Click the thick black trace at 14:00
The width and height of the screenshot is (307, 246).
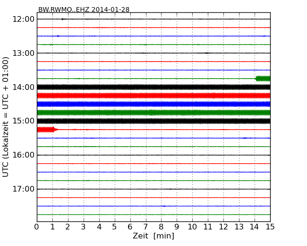(153, 87)
